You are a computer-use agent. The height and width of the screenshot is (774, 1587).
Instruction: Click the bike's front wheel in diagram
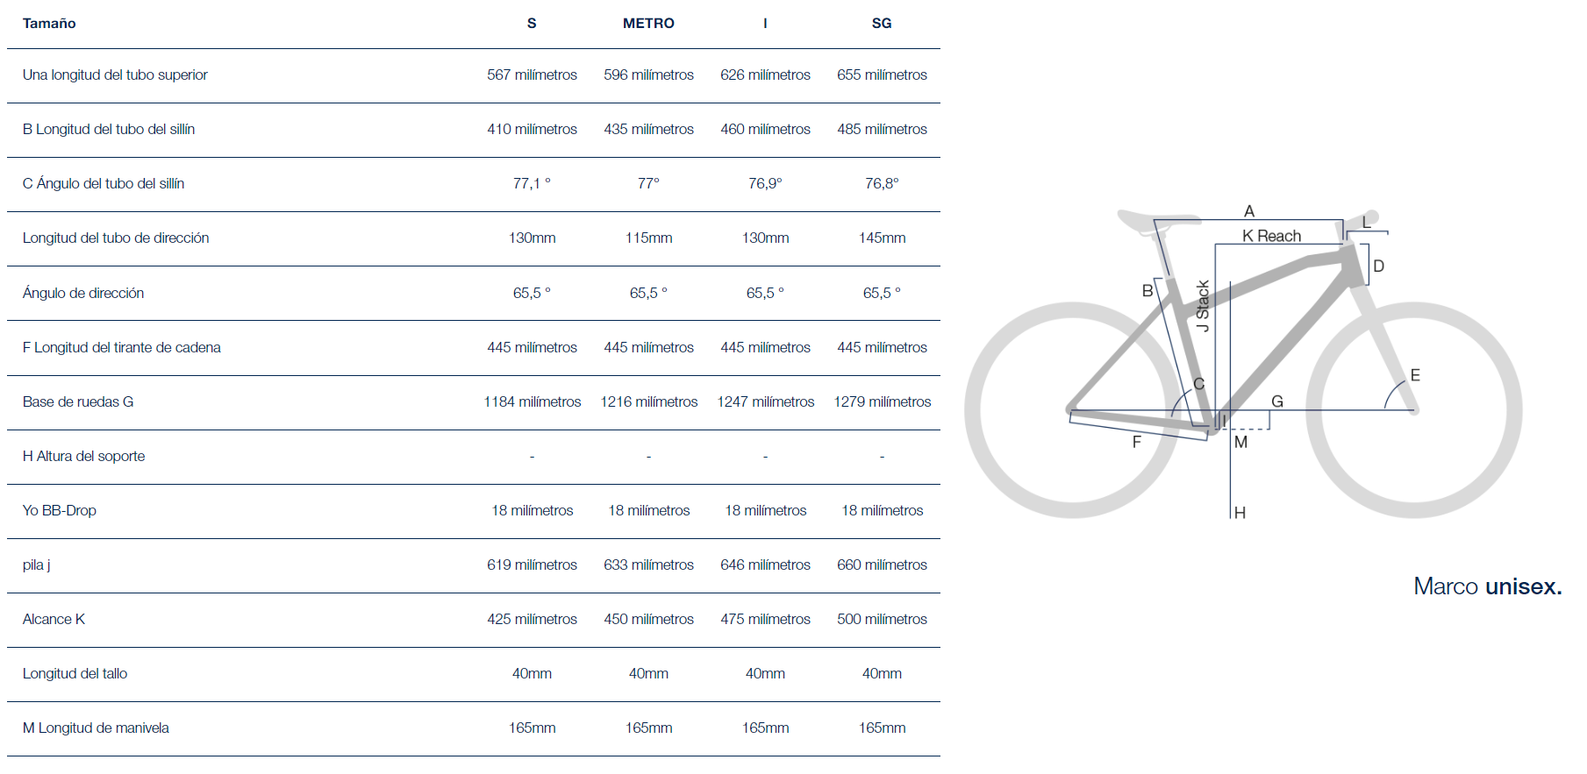(1414, 410)
